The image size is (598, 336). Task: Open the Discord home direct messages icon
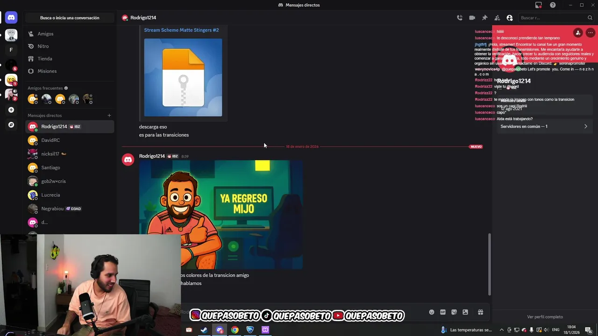pos(11,18)
